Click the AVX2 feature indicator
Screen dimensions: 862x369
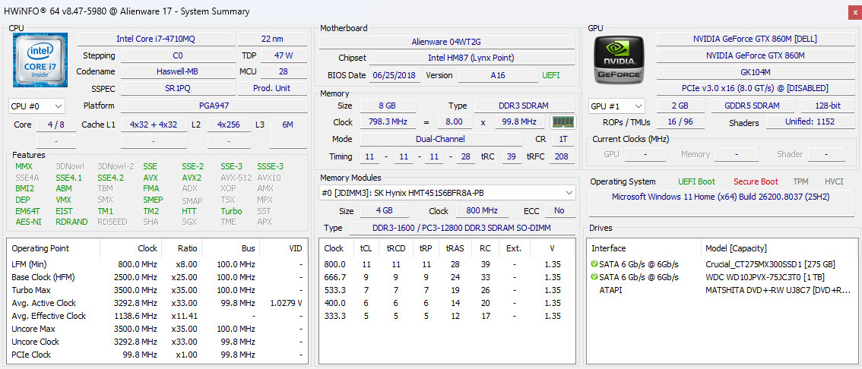[192, 178]
